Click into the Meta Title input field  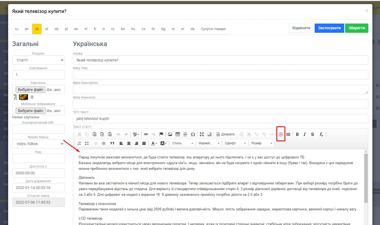coord(221,75)
